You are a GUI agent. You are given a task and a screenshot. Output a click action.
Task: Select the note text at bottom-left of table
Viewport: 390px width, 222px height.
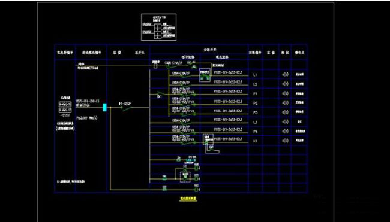click(x=71, y=181)
